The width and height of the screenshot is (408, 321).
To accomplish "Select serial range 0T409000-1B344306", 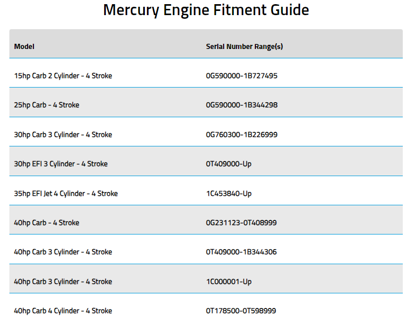I will pyautogui.click(x=241, y=252).
